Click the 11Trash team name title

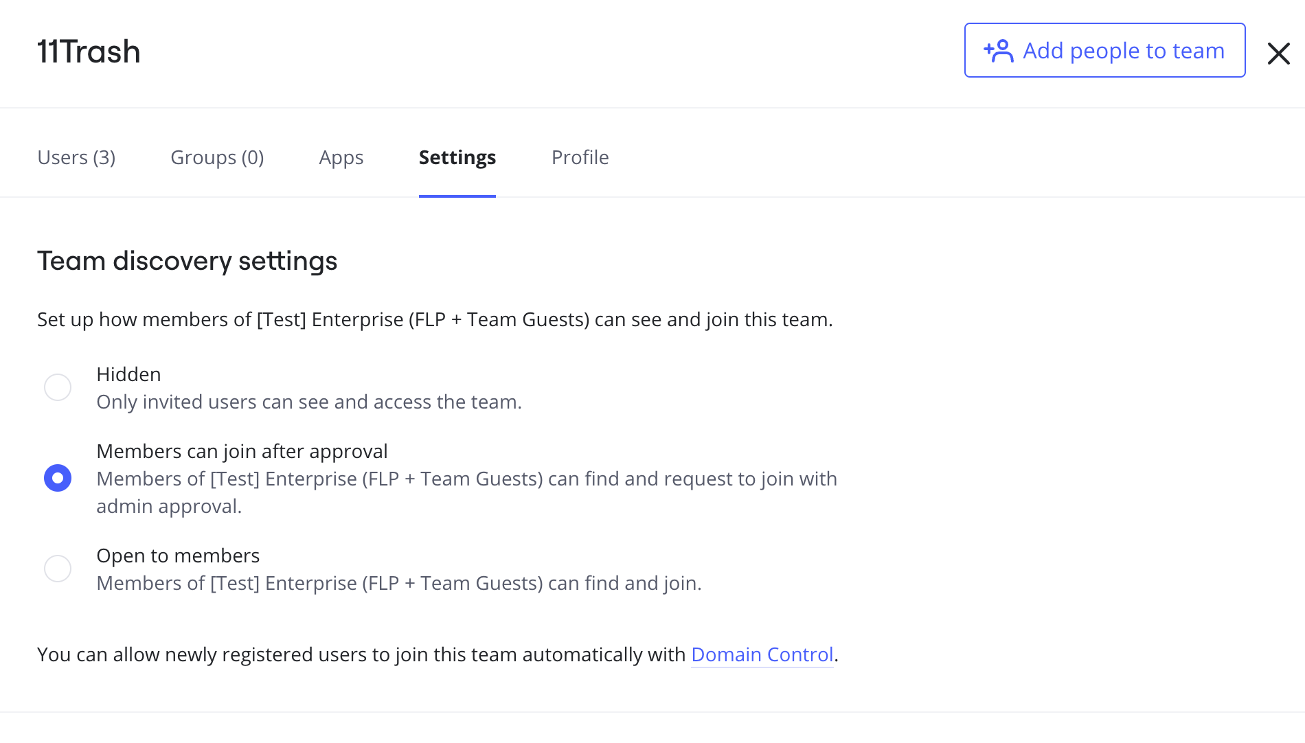coord(89,52)
